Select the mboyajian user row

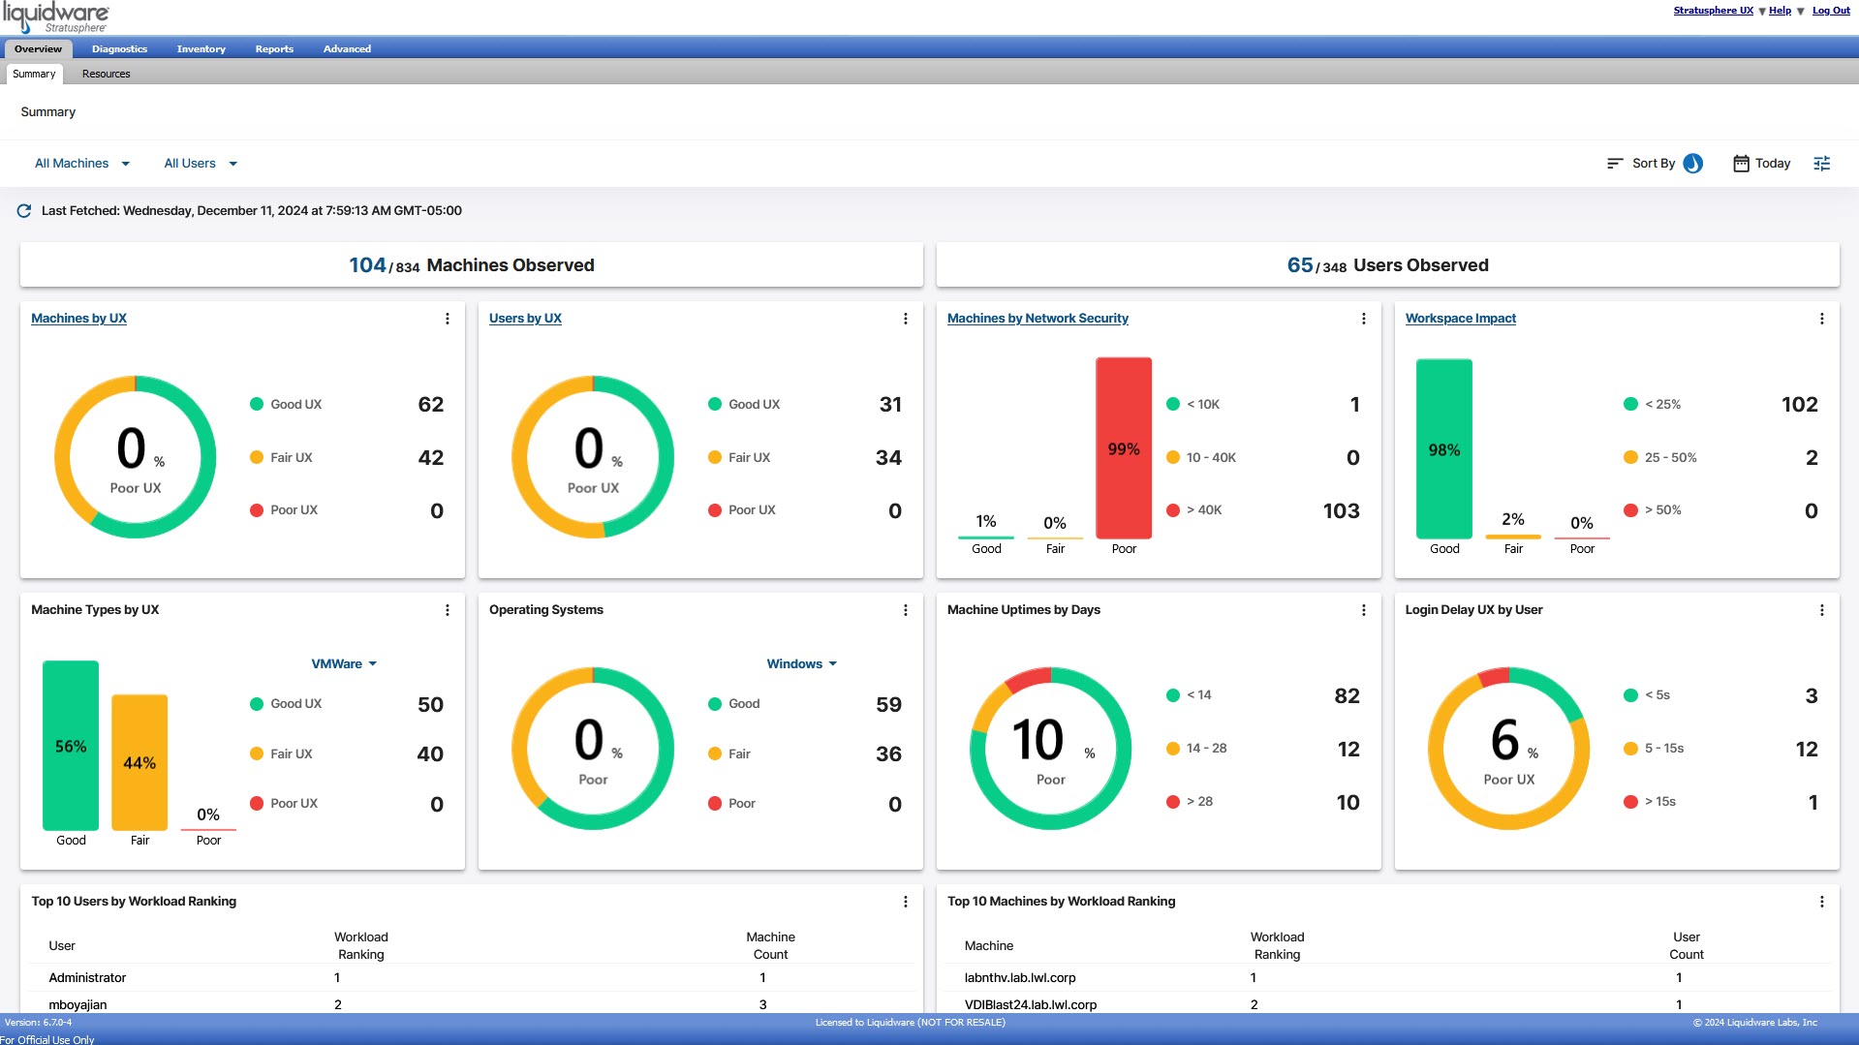click(x=472, y=1004)
